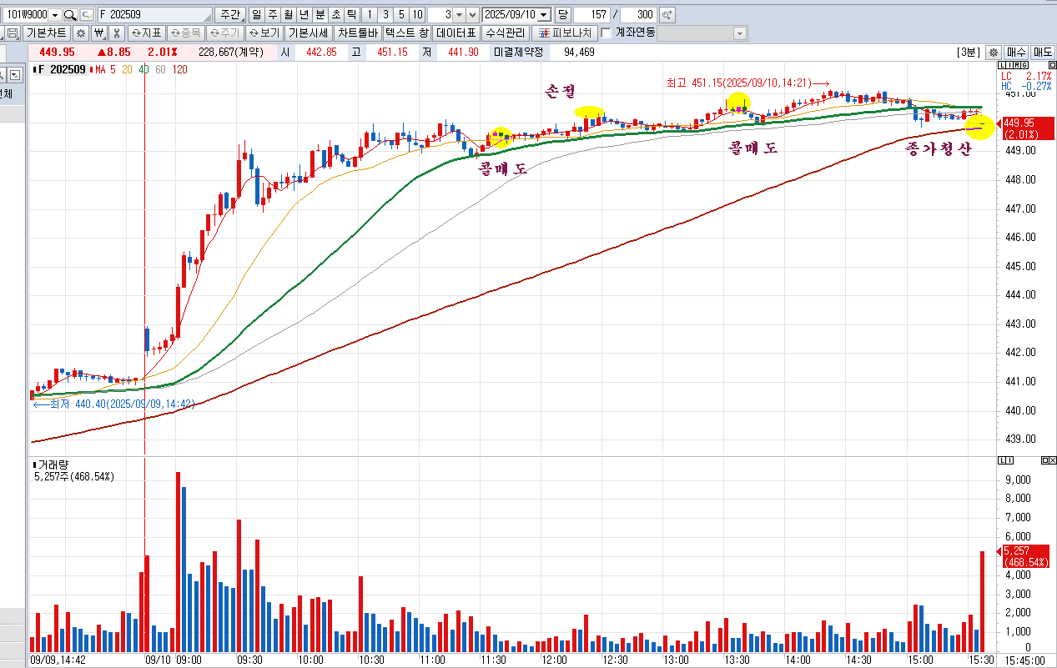The height and width of the screenshot is (668, 1057).
Task: Click the magnifier symbol search icon
Action: (70, 15)
